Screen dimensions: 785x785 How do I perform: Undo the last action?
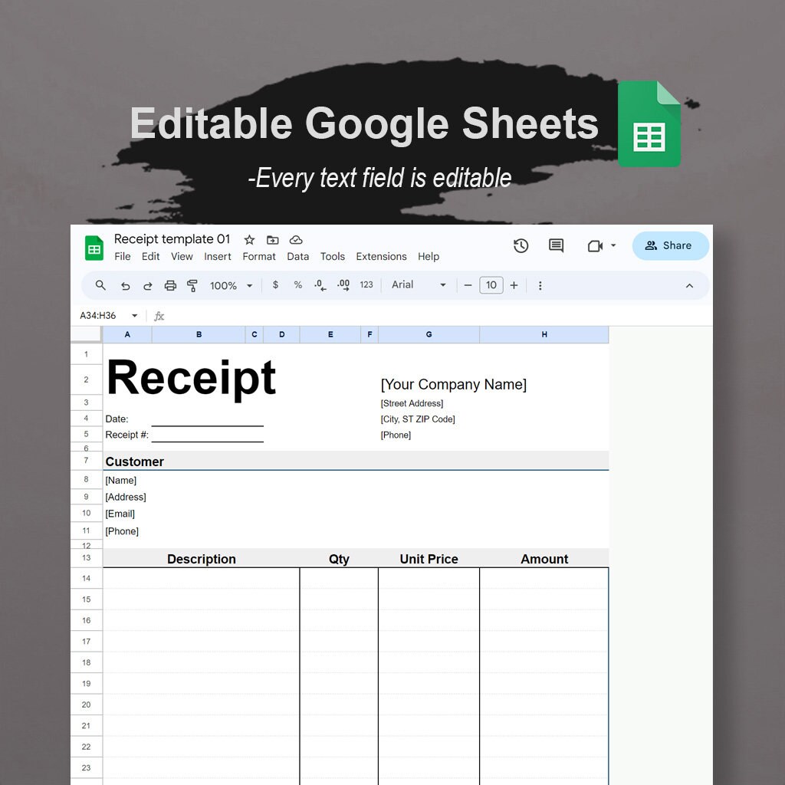126,284
